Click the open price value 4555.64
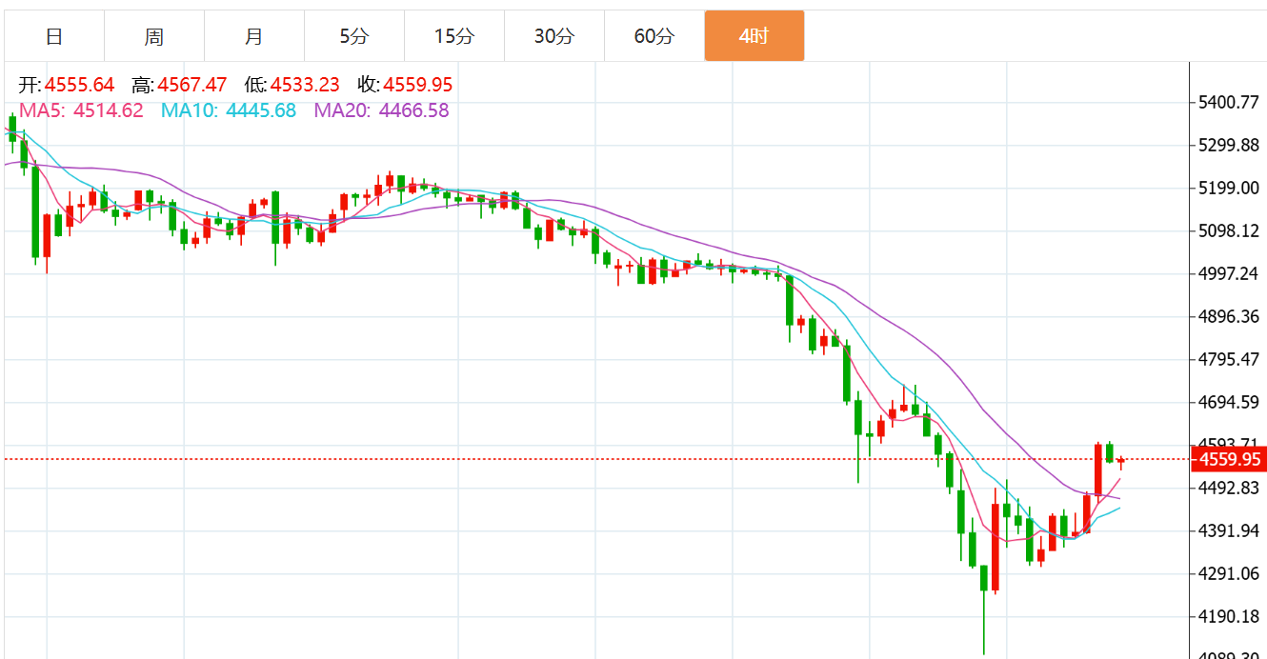This screenshot has width=1267, height=659. 79,86
